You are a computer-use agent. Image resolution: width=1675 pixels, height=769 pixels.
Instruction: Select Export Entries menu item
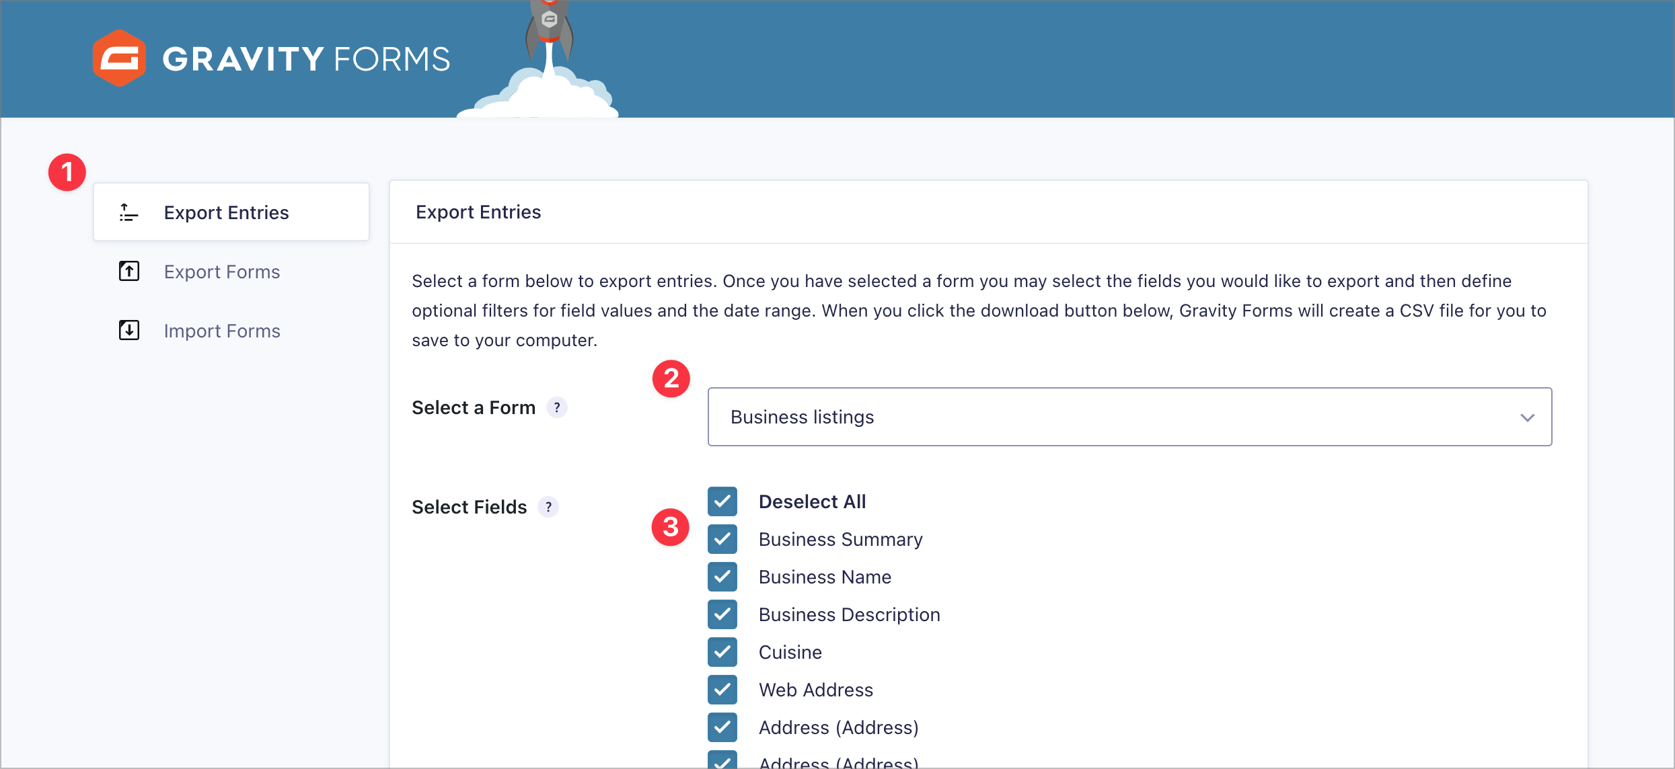click(x=229, y=212)
